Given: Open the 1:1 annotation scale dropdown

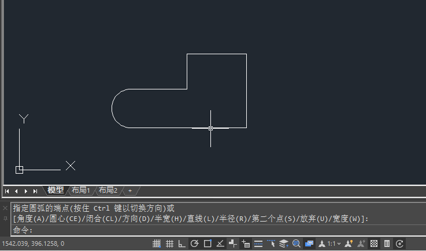Looking at the screenshot, I should [334, 243].
